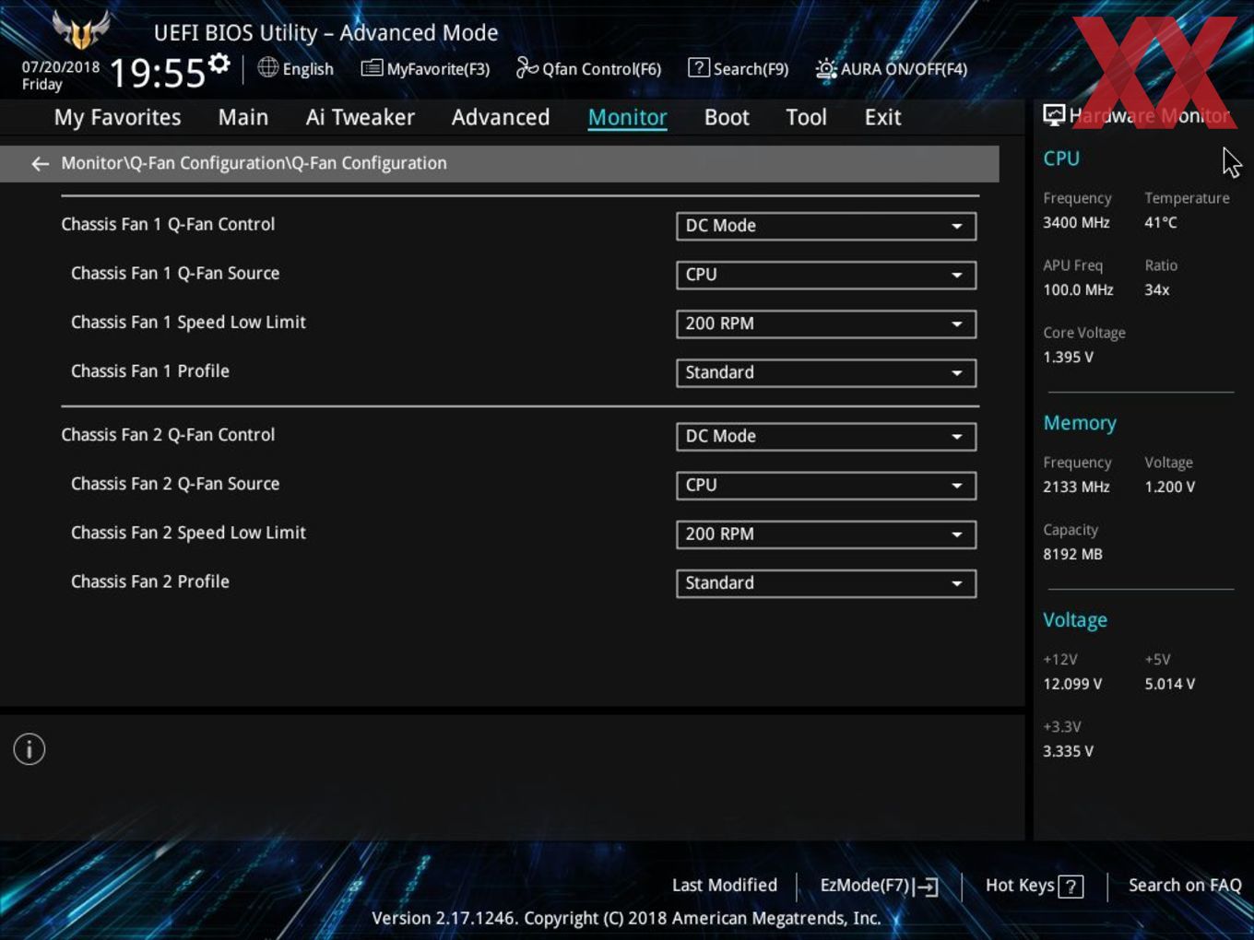The width and height of the screenshot is (1254, 940).
Task: Click the AURA light bulb icon
Action: pos(826,69)
